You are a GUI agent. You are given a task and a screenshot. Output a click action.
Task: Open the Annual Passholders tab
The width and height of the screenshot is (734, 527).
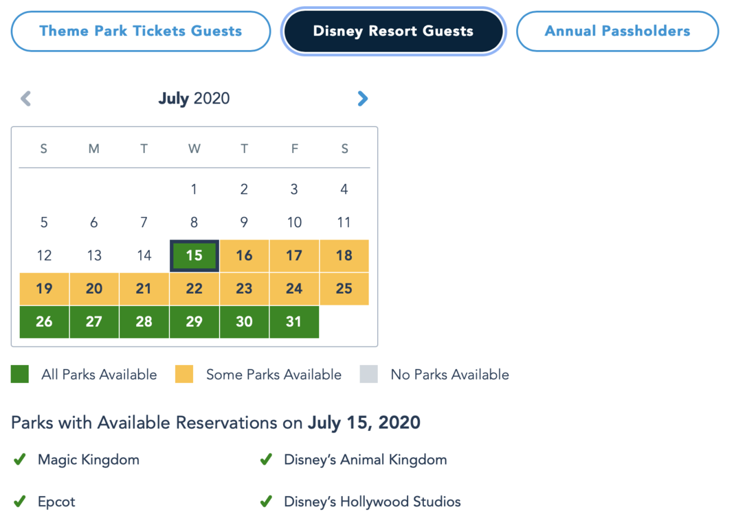click(x=617, y=32)
